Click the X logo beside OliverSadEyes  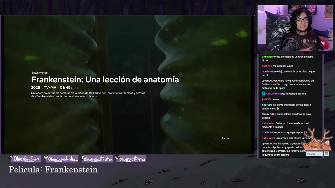pyautogui.click(x=11, y=157)
